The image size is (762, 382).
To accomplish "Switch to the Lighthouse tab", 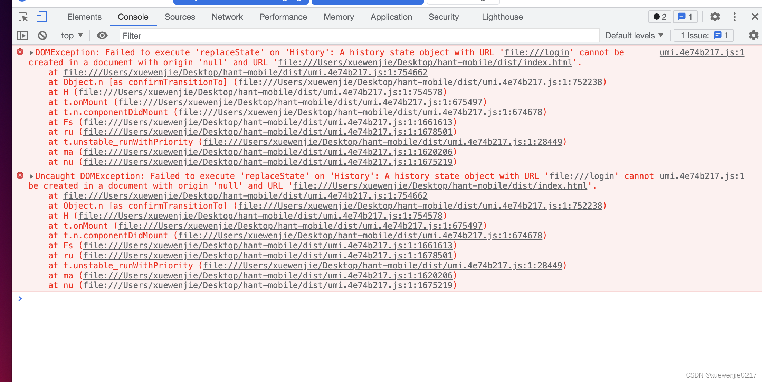I will tap(502, 17).
